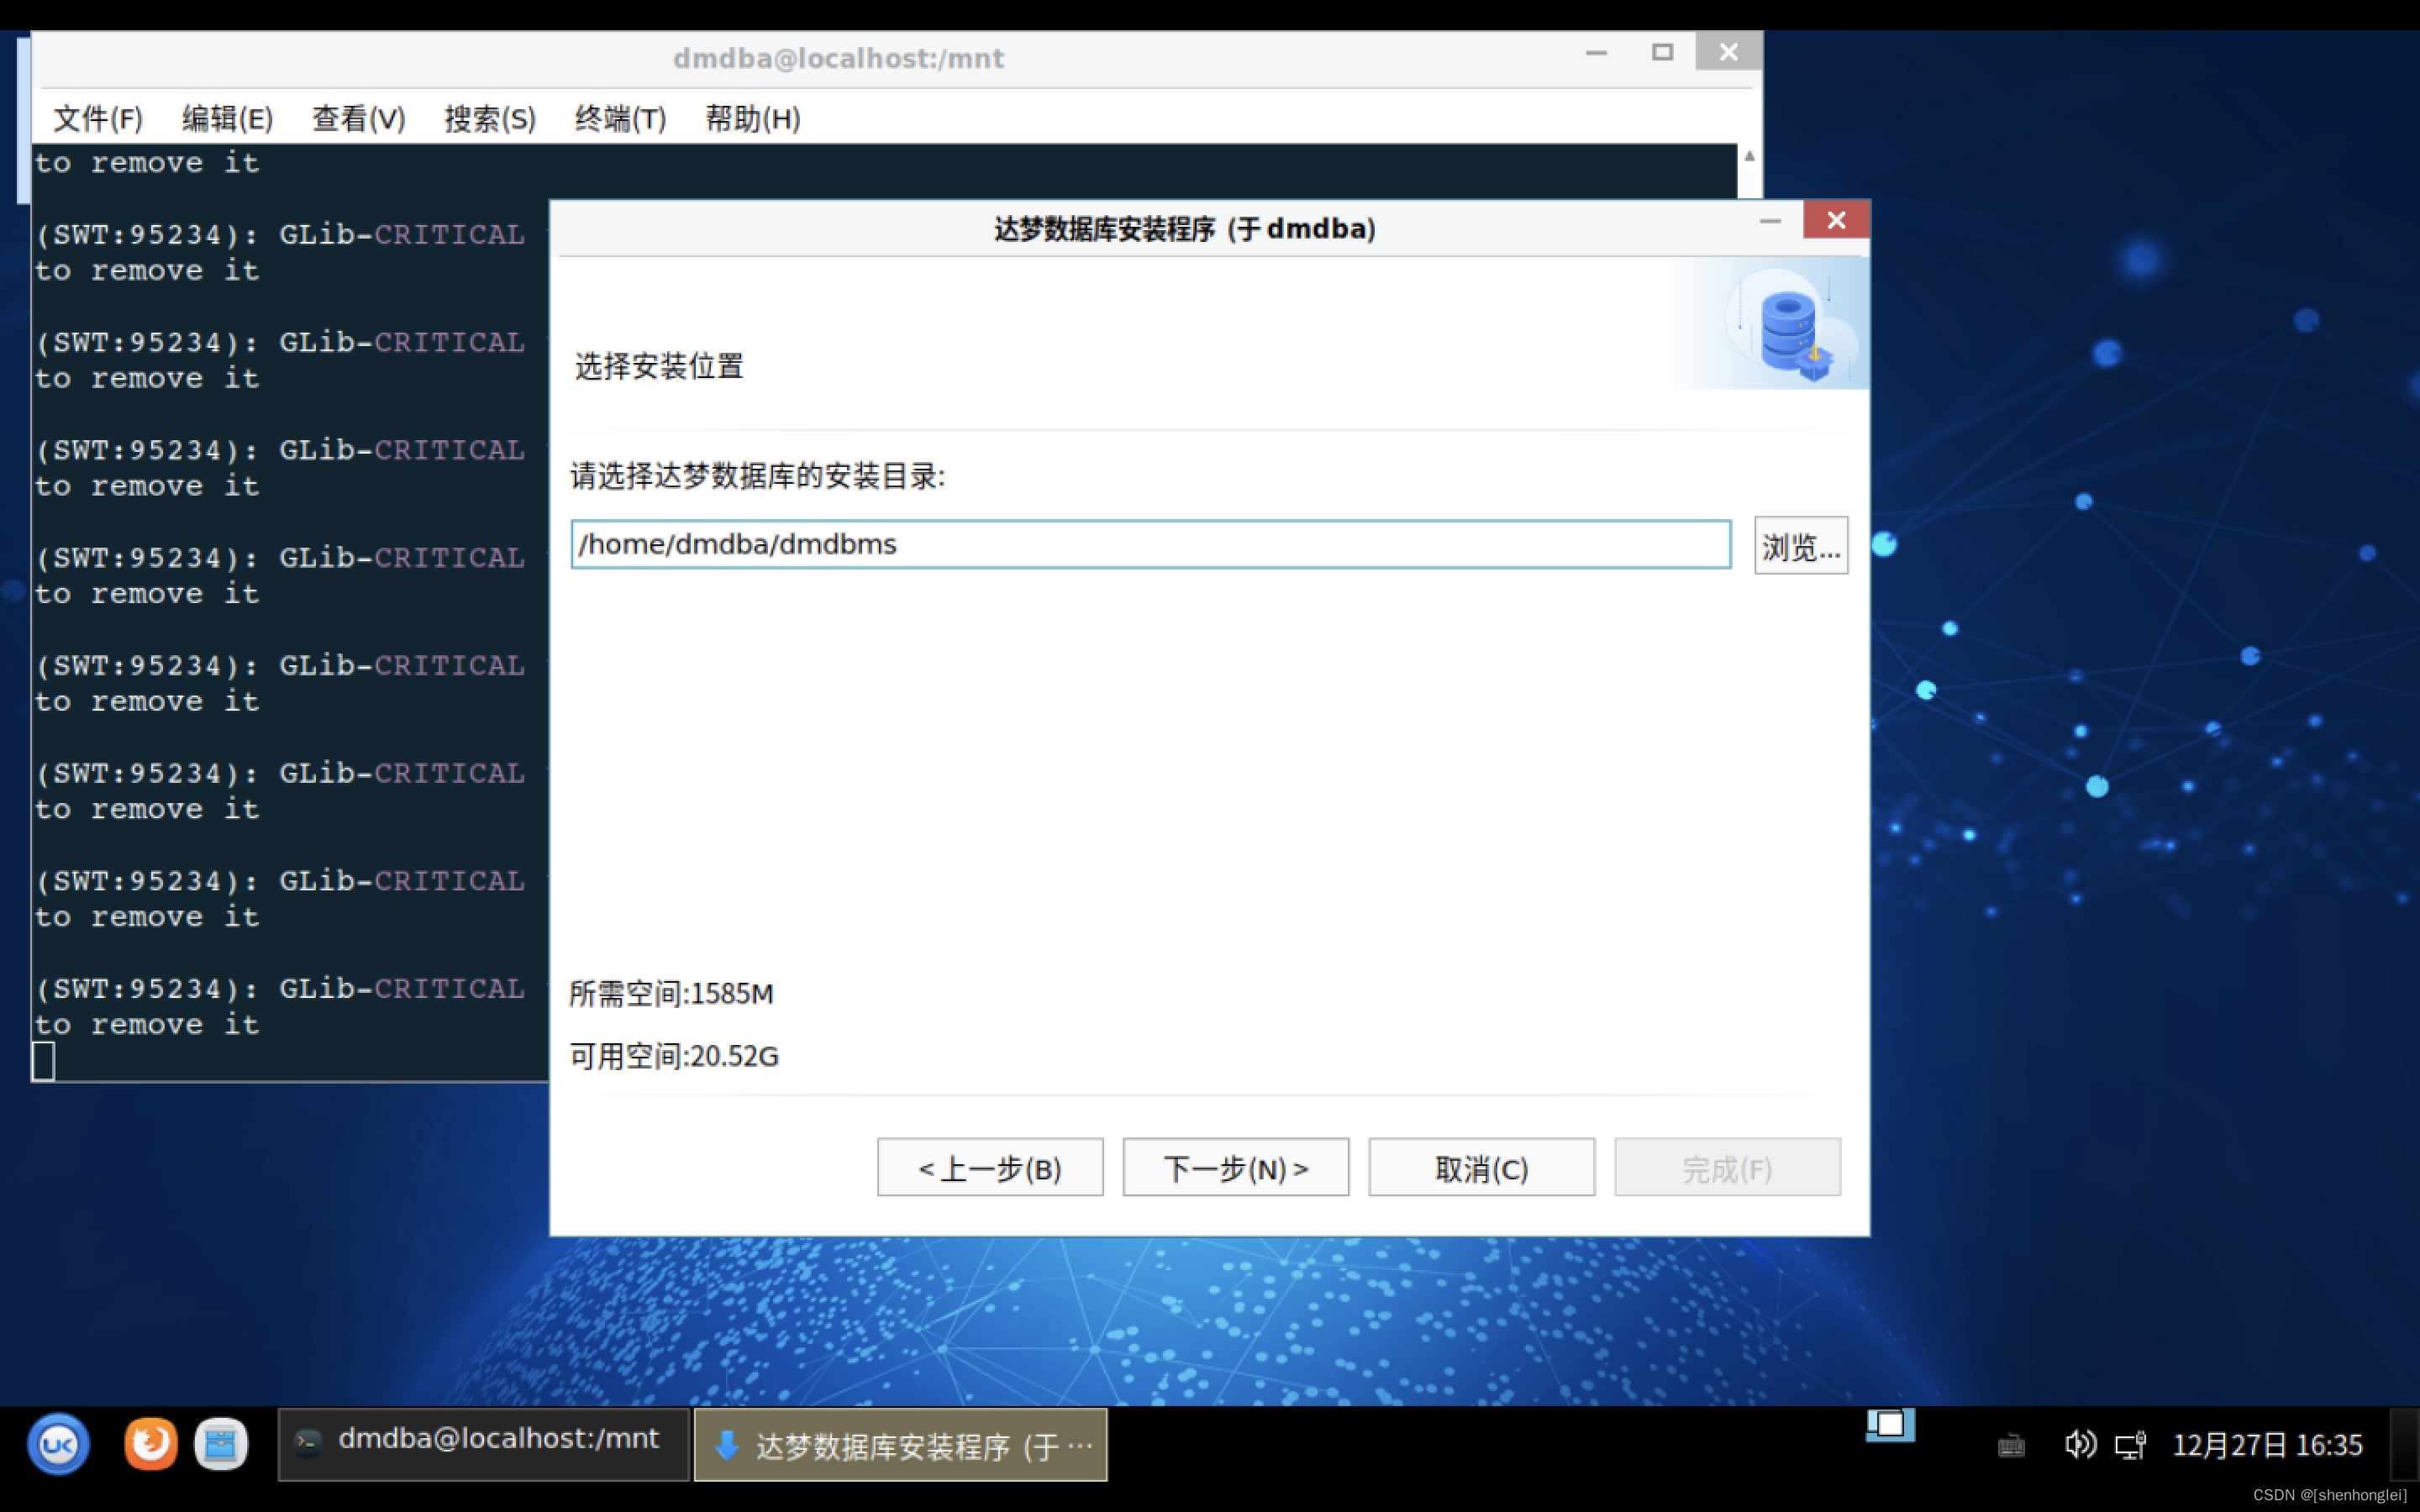Click the 请选择达梦数据库的安装目录 label
This screenshot has width=2420, height=1512.
757,476
